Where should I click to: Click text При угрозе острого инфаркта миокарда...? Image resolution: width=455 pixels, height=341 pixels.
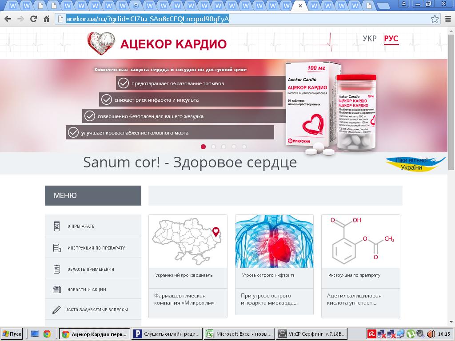click(x=269, y=299)
